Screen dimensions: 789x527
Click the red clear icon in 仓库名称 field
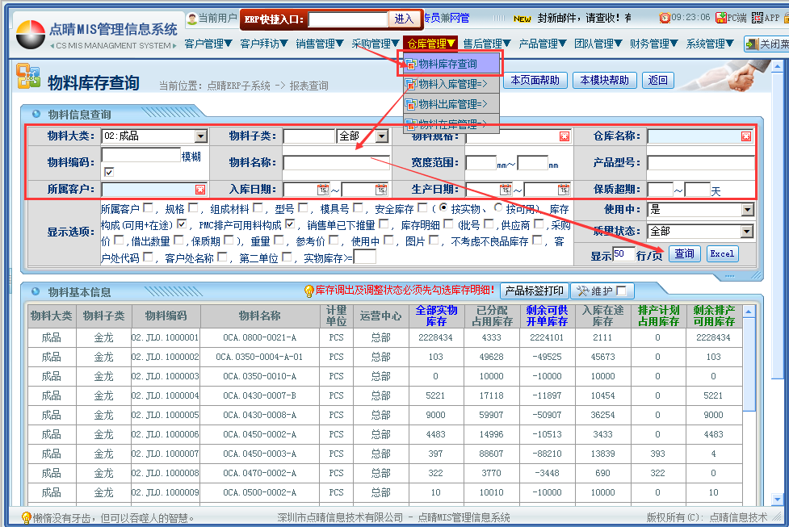click(746, 136)
